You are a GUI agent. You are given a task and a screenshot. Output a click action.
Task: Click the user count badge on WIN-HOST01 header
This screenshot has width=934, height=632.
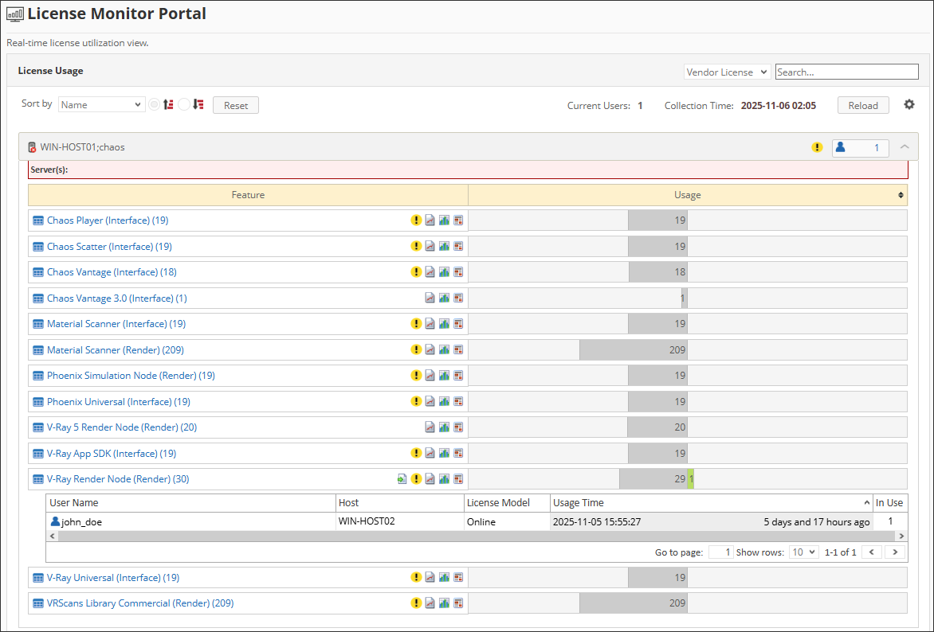click(x=860, y=147)
